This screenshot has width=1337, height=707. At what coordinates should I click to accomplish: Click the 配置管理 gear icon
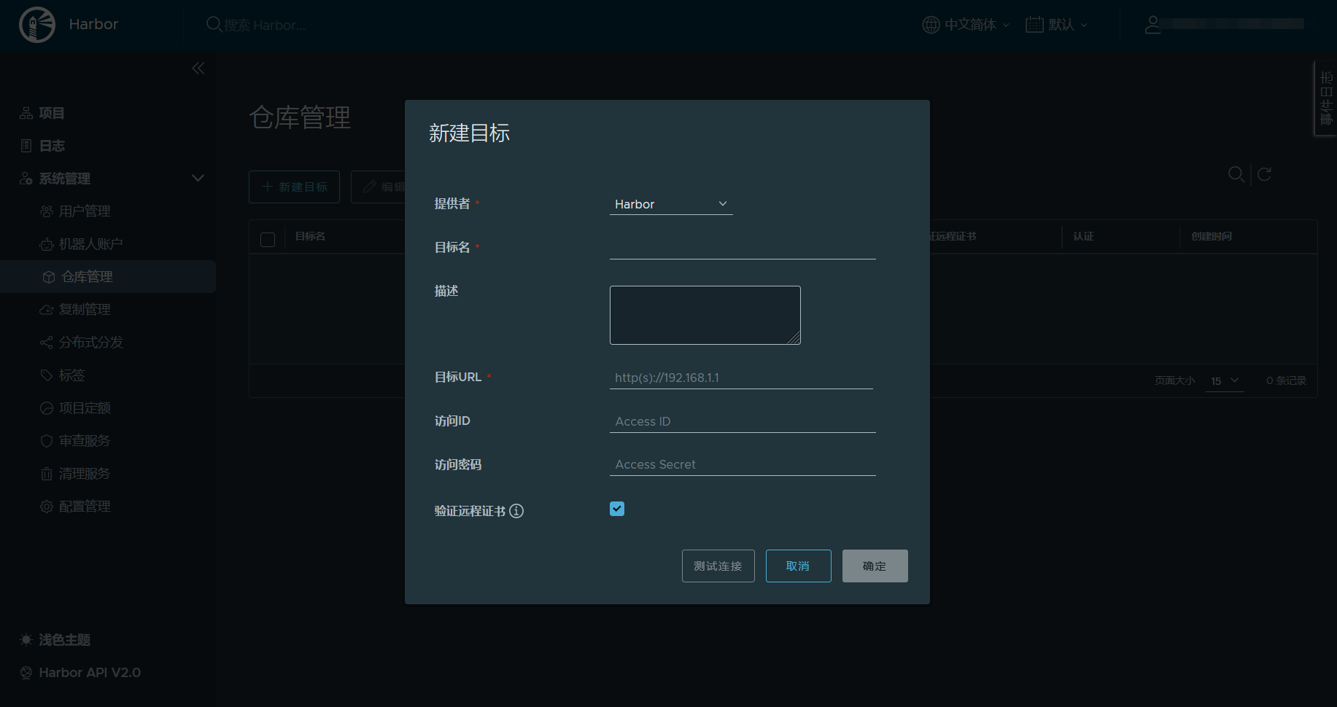(47, 507)
